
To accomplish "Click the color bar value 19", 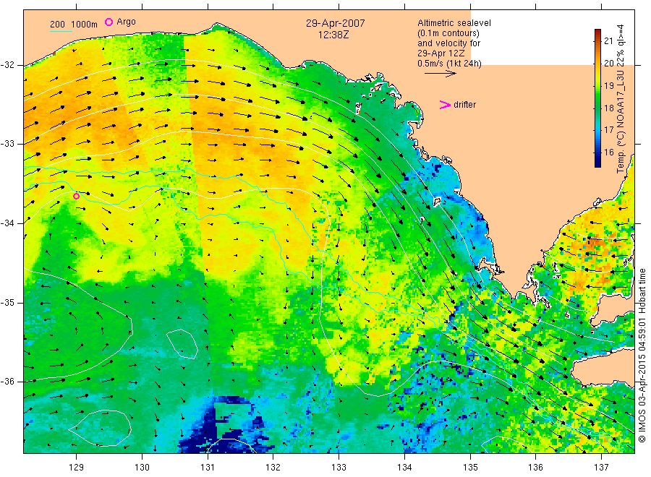I will (x=608, y=86).
